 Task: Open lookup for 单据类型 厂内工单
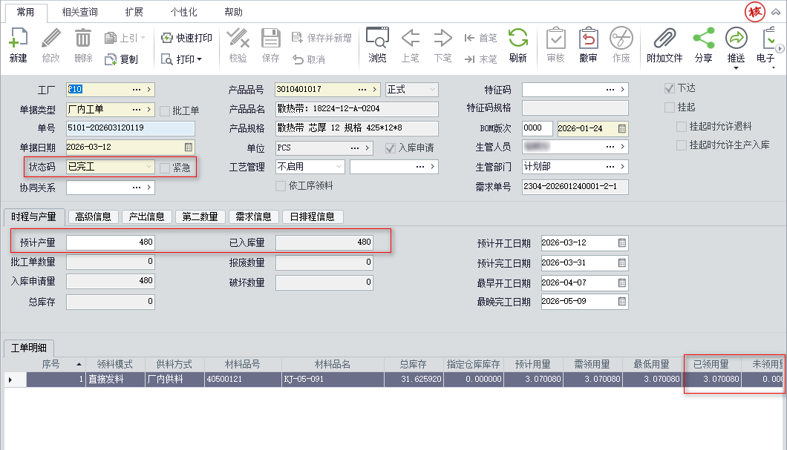(137, 109)
